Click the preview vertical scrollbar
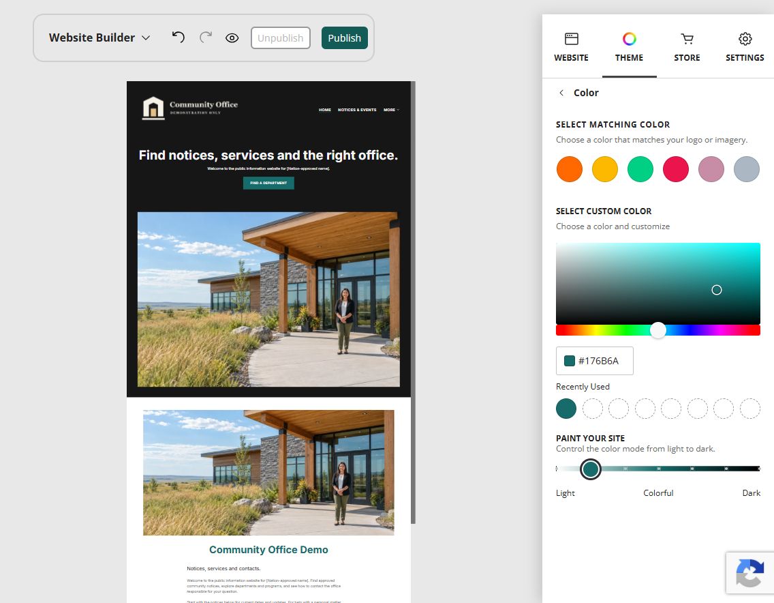This screenshot has height=603, width=774. pos(413,302)
